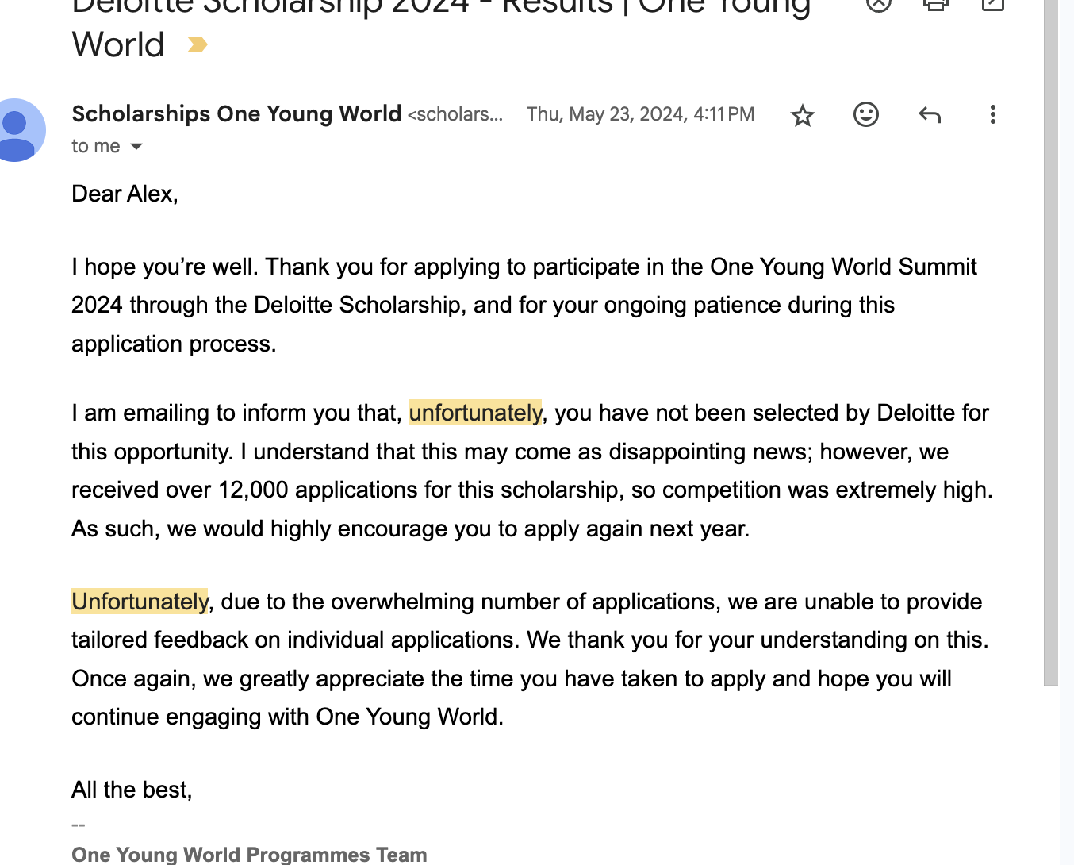The height and width of the screenshot is (865, 1074).
Task: Click the "All the best," closing line
Action: coord(132,790)
